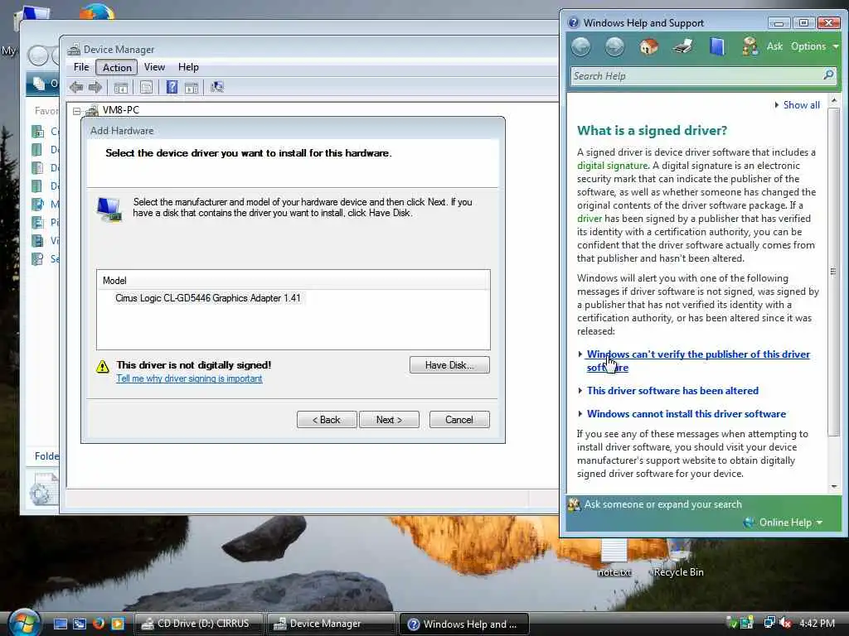
Task: Open the Online Help dropdown
Action: point(790,523)
